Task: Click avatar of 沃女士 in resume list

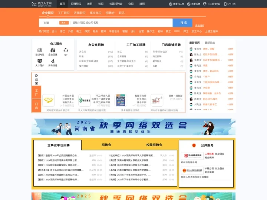Action: (191, 99)
